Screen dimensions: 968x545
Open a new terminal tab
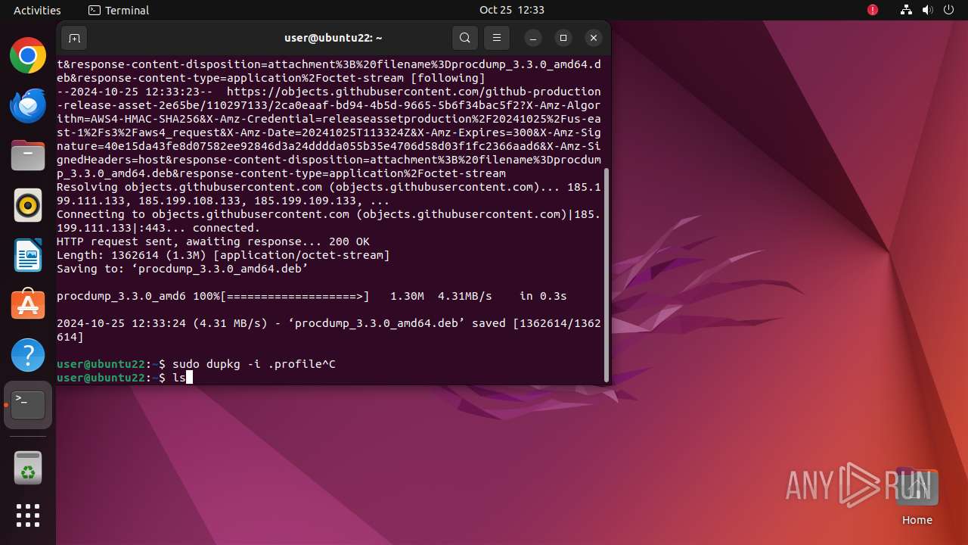pos(74,38)
